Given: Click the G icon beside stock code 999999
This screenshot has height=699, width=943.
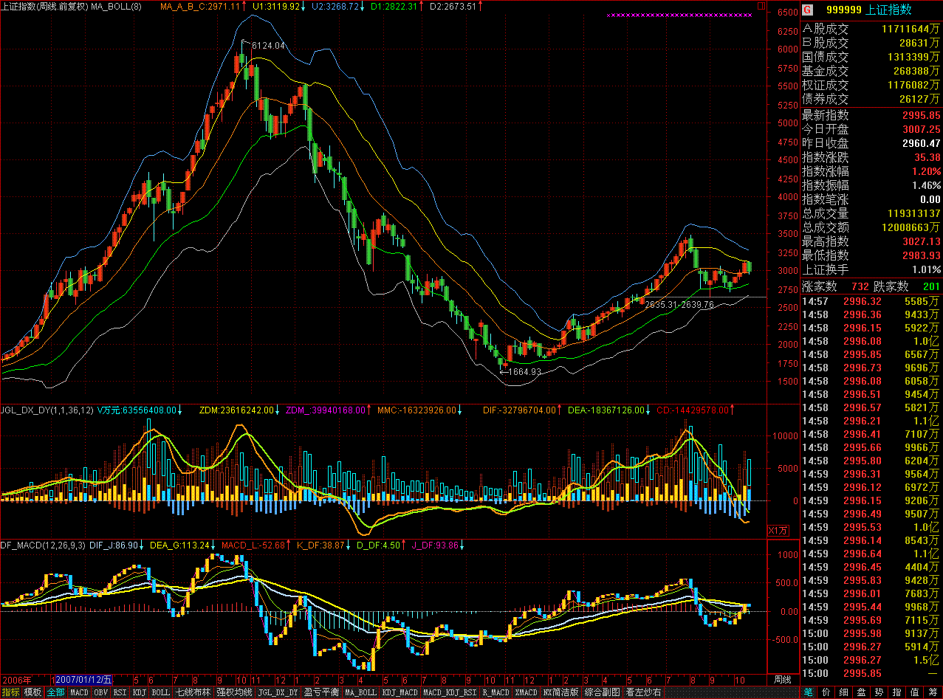Looking at the screenshot, I should 806,10.
